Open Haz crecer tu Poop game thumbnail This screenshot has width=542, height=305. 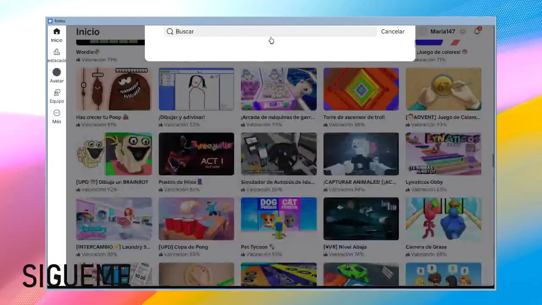coord(114,89)
